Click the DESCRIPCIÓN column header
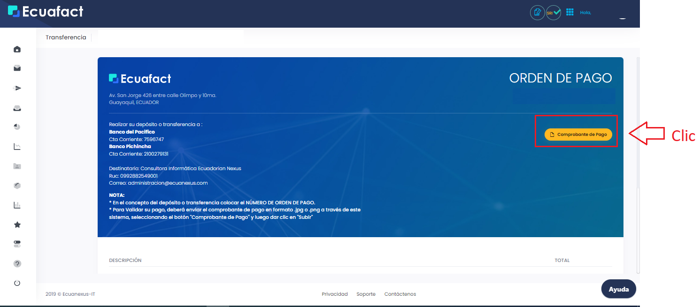 pos(125,260)
